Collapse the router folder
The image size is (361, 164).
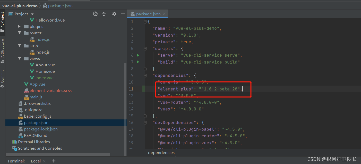tap(19, 33)
